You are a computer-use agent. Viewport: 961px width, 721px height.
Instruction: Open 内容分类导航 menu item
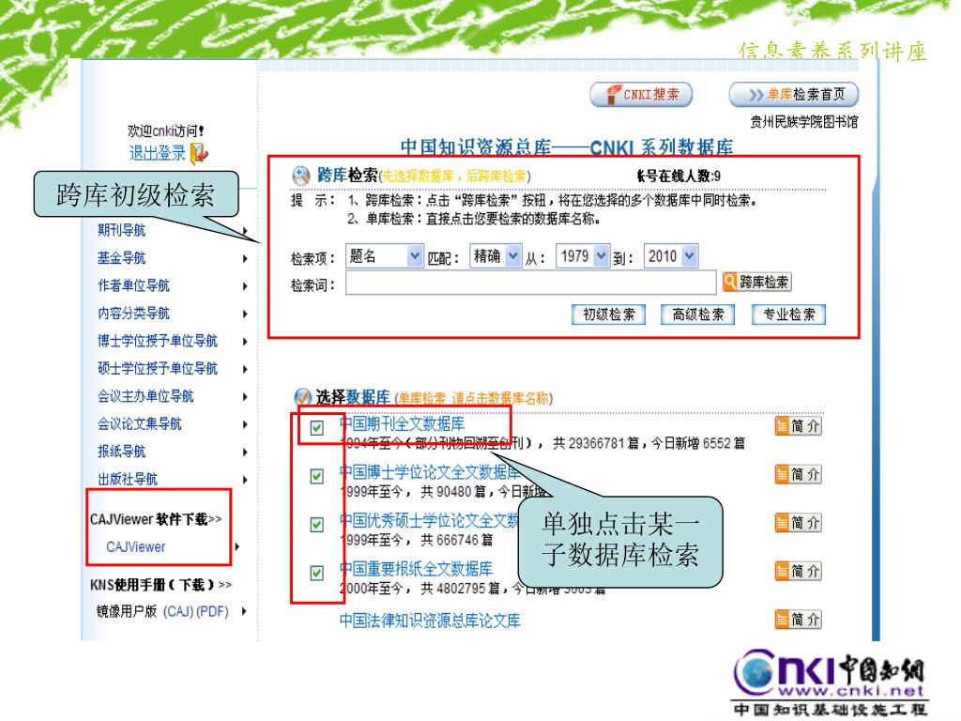[133, 313]
